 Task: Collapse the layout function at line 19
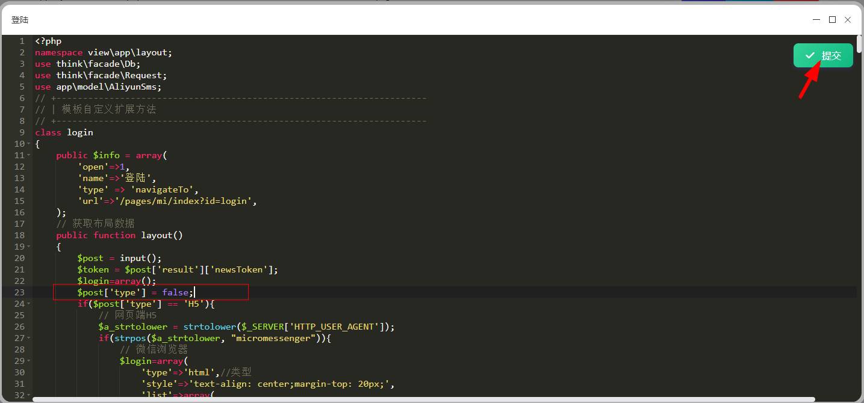(29, 247)
